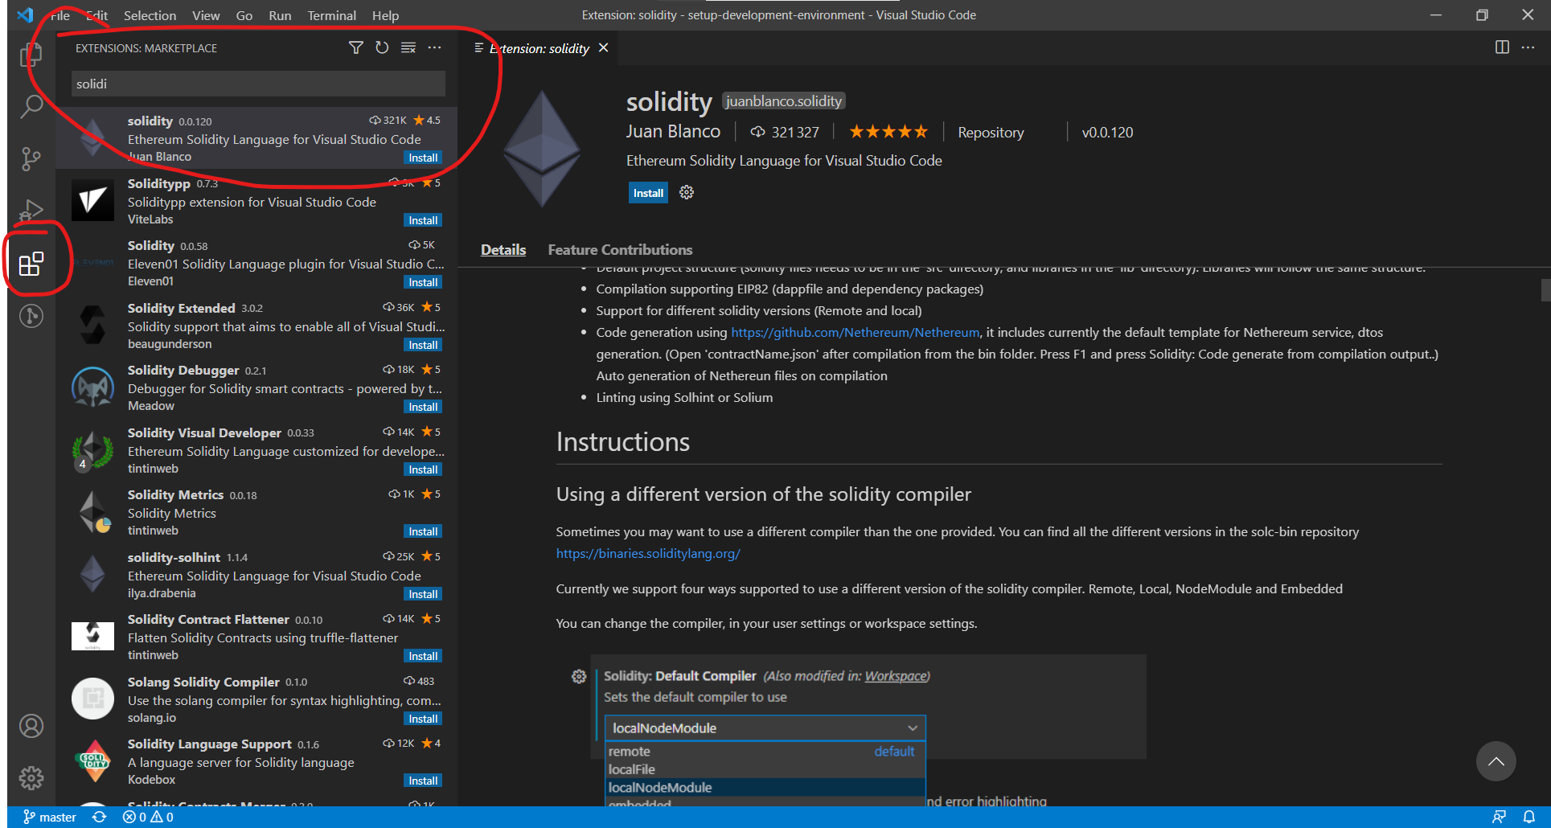This screenshot has height=828, width=1551.
Task: Open the filter extensions menu
Action: (355, 47)
